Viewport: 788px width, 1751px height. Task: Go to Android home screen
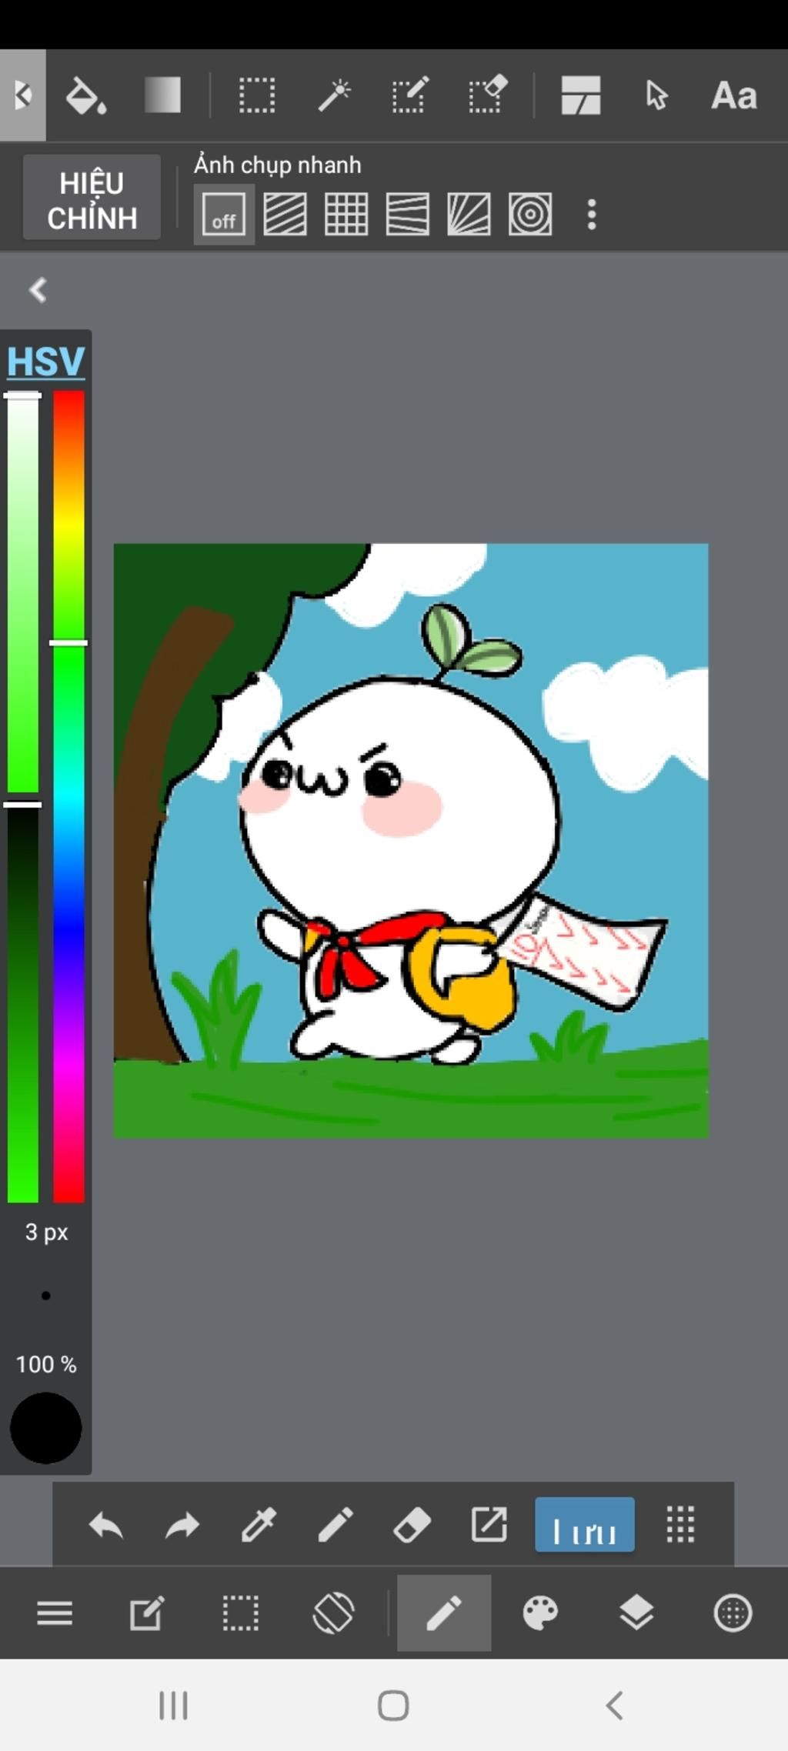(393, 1706)
